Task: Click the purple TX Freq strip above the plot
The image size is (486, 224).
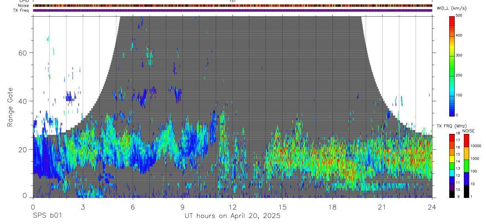Action: [233, 10]
